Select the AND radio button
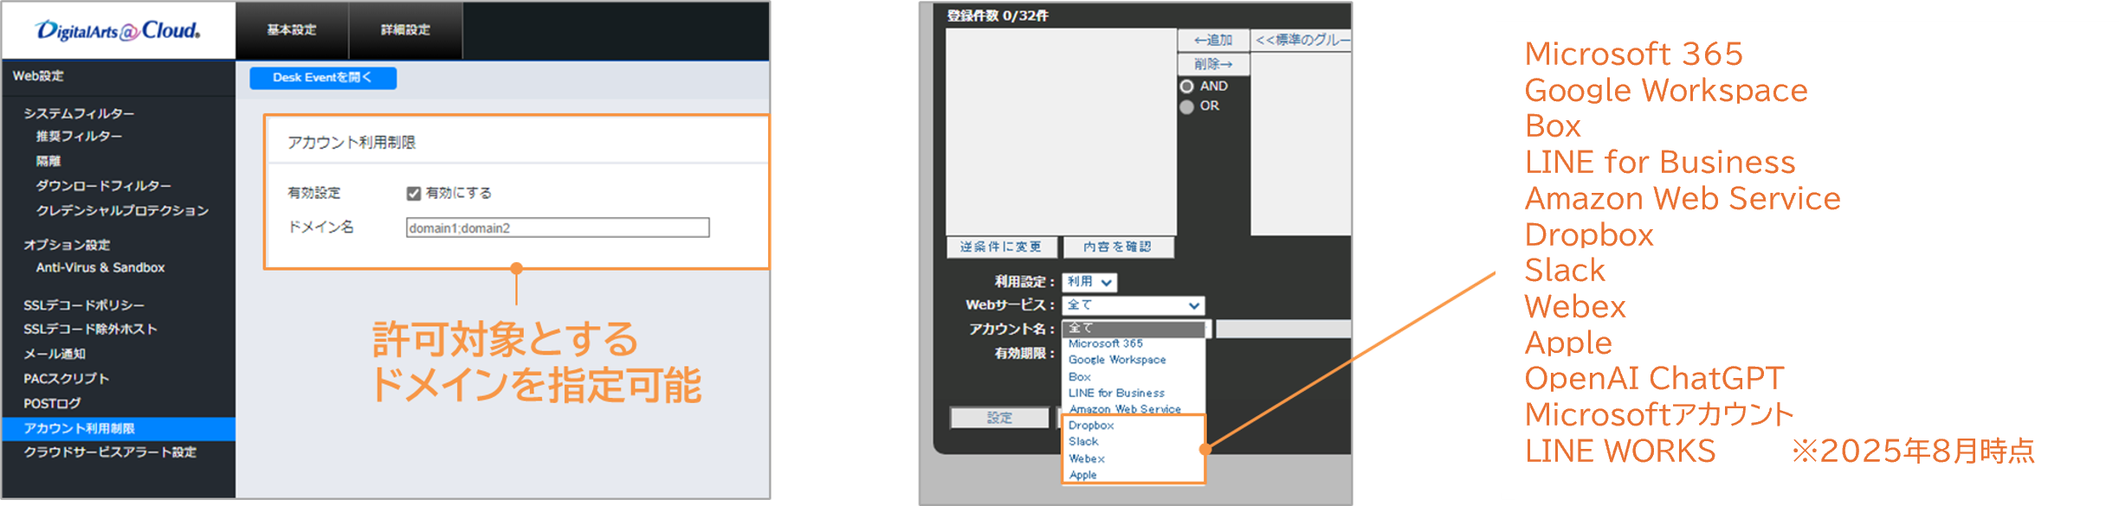2119x506 pixels. click(1187, 86)
